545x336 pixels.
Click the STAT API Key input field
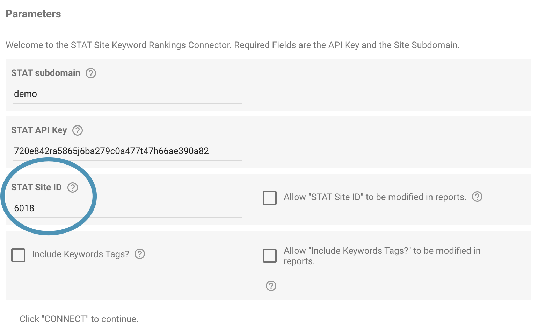coord(126,151)
